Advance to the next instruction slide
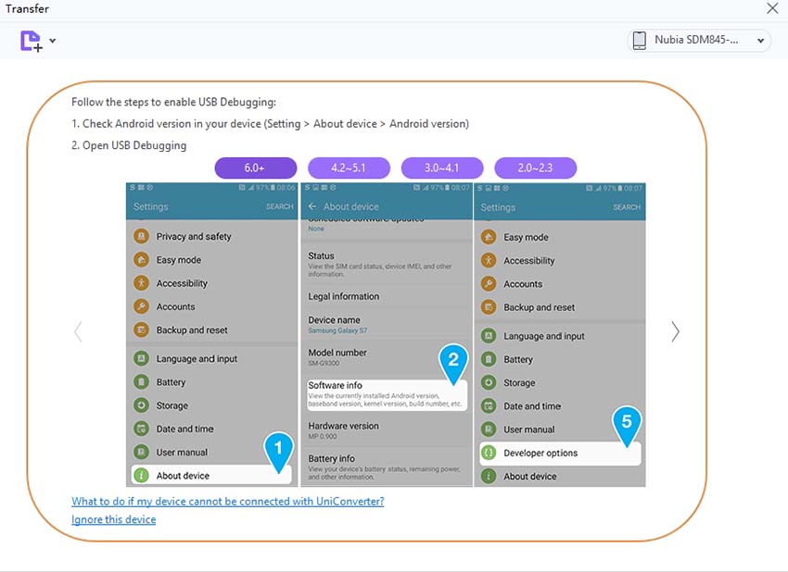This screenshot has width=788, height=572. pos(675,331)
